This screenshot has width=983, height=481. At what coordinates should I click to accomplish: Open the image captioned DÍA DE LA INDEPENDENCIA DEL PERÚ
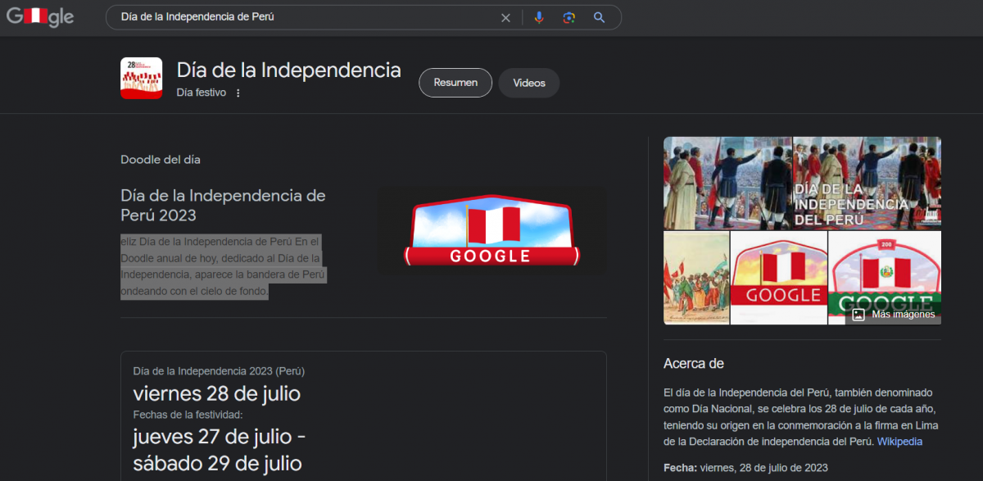coord(867,183)
